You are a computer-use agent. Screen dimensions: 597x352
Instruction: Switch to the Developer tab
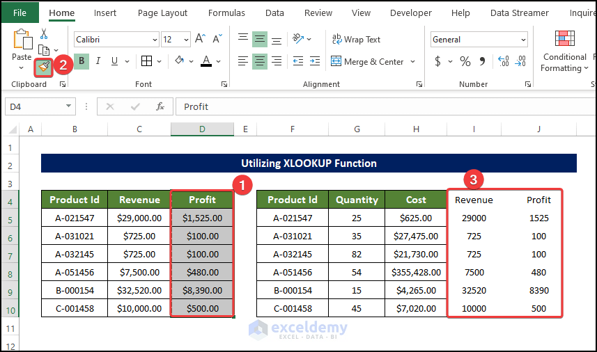click(411, 13)
